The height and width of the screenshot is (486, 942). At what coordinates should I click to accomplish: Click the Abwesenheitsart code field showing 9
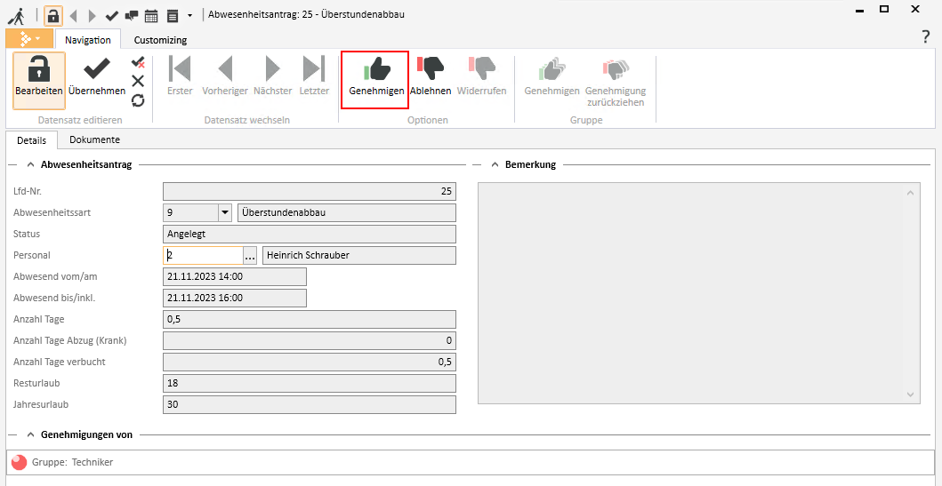(x=190, y=212)
